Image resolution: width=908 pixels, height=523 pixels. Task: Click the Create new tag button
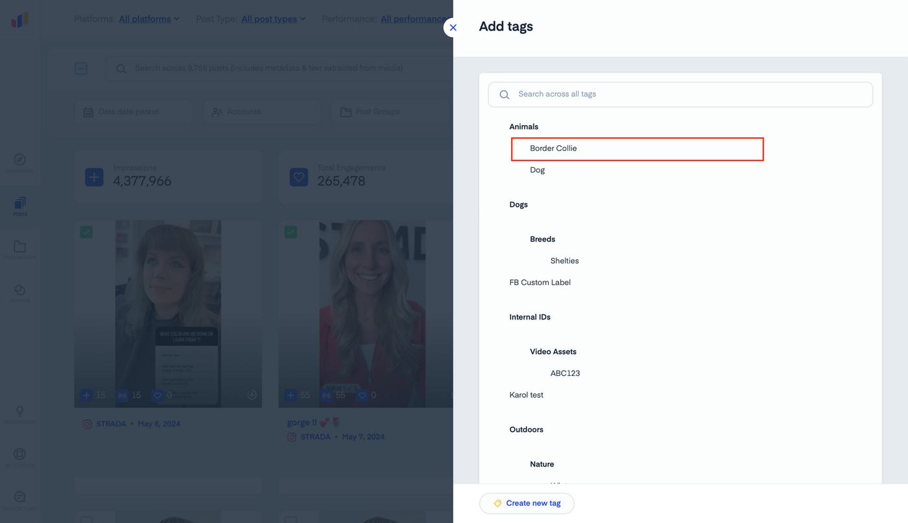[x=527, y=504]
